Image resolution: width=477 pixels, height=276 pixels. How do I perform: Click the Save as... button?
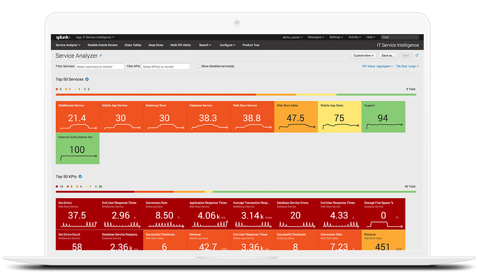click(388, 56)
